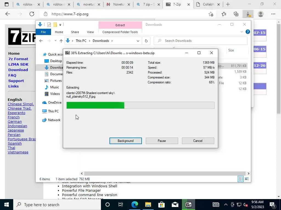Switch Explorer to large icons view

(247, 179)
